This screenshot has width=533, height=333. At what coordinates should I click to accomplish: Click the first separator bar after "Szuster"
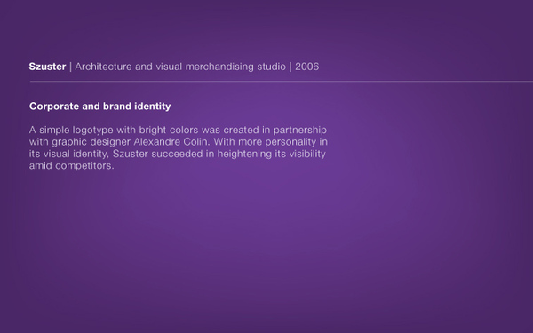click(70, 67)
